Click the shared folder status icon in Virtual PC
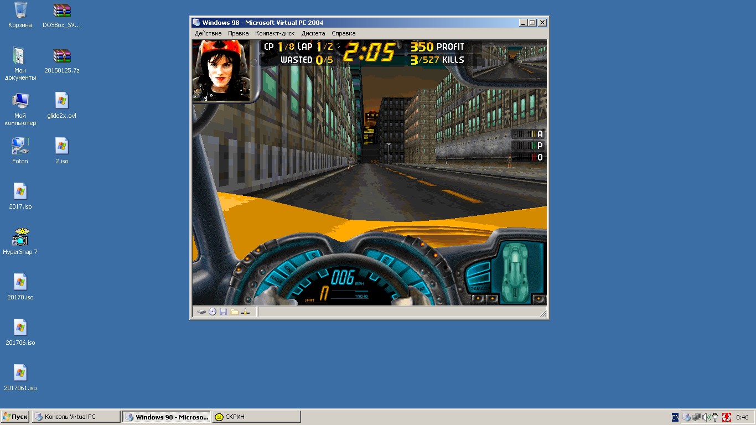756x425 pixels. coord(235,312)
